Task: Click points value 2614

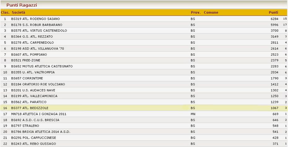Action: click(274, 48)
